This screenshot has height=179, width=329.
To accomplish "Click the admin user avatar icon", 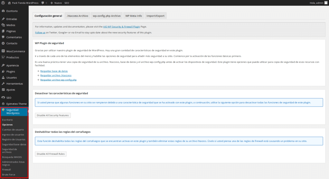I will coord(326,3).
